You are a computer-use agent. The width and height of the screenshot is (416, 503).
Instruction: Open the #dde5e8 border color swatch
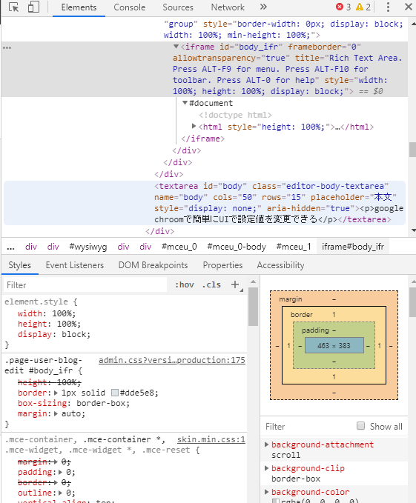115,393
